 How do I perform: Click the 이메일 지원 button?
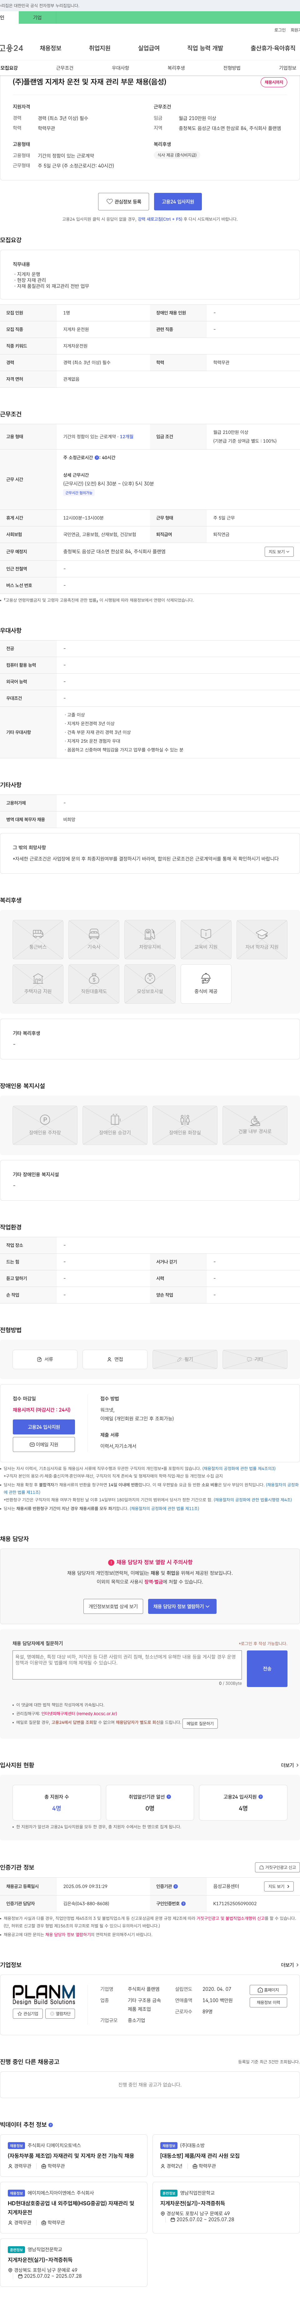tap(44, 1444)
